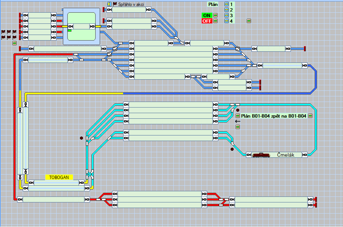Viewport: 343px width, 227px height.
Task: Click the standalone green button right of Plán 4
Action: [249, 21]
